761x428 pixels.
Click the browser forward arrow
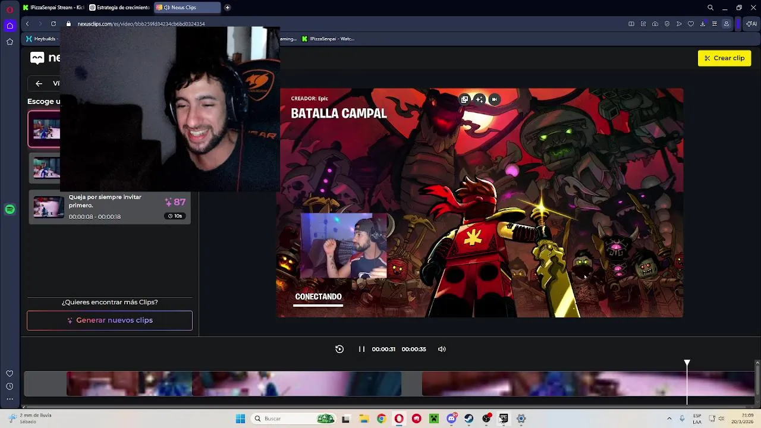[x=40, y=24]
